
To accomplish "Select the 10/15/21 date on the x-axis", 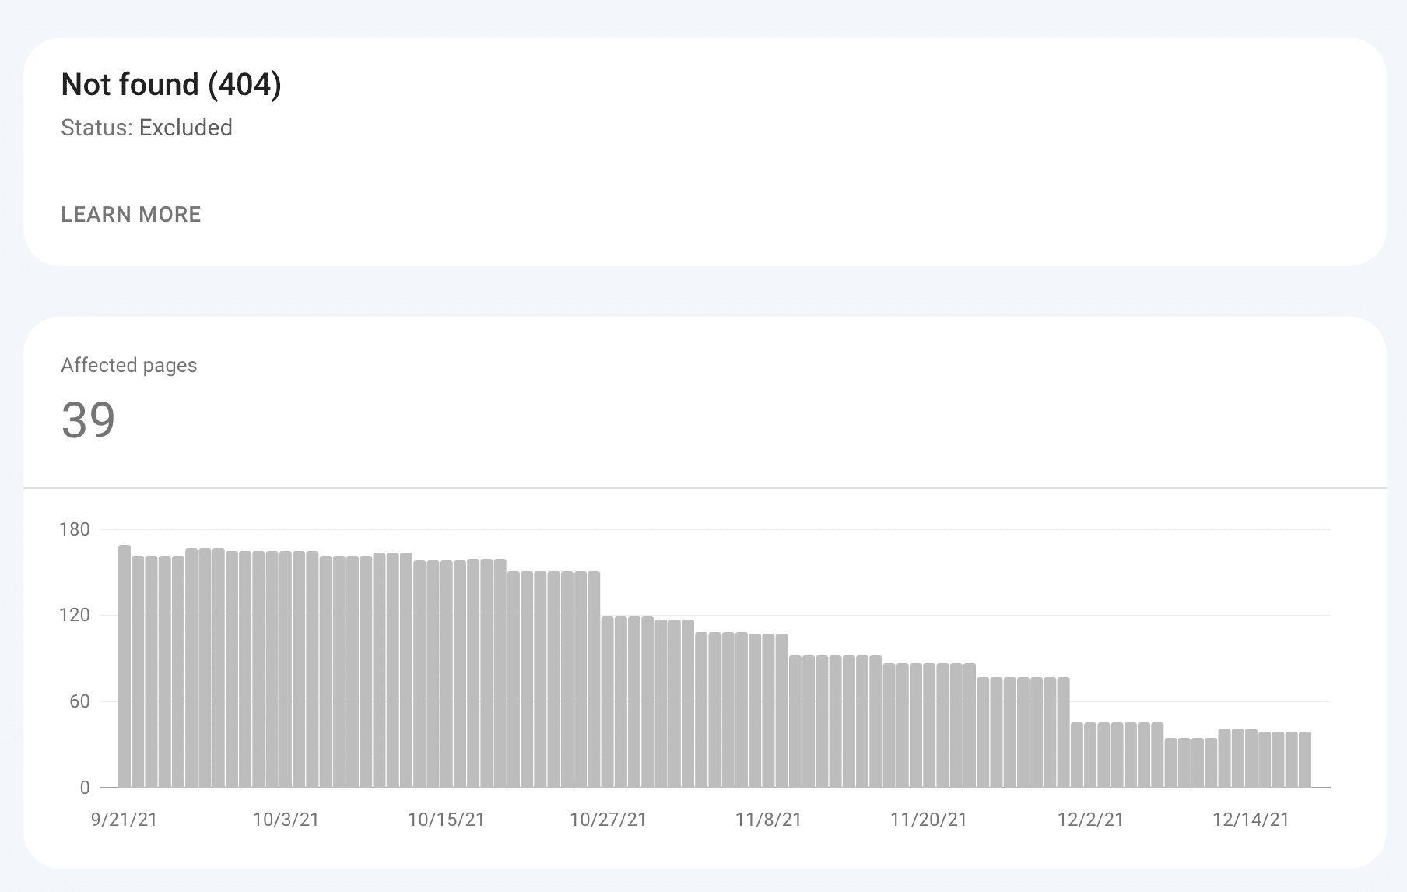I will pos(446,820).
